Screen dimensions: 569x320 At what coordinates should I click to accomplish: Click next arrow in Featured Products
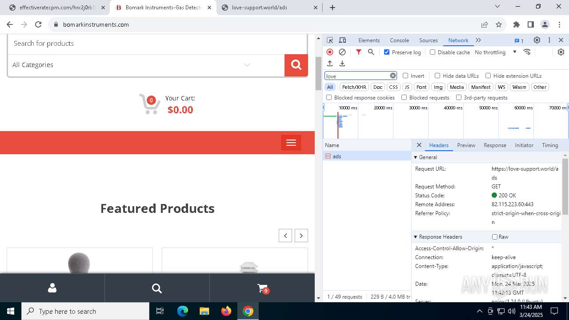click(x=301, y=236)
